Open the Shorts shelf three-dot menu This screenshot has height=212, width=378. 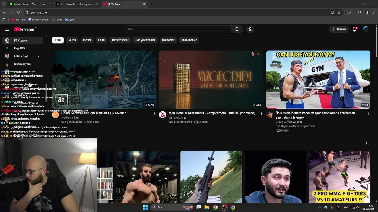click(366, 144)
